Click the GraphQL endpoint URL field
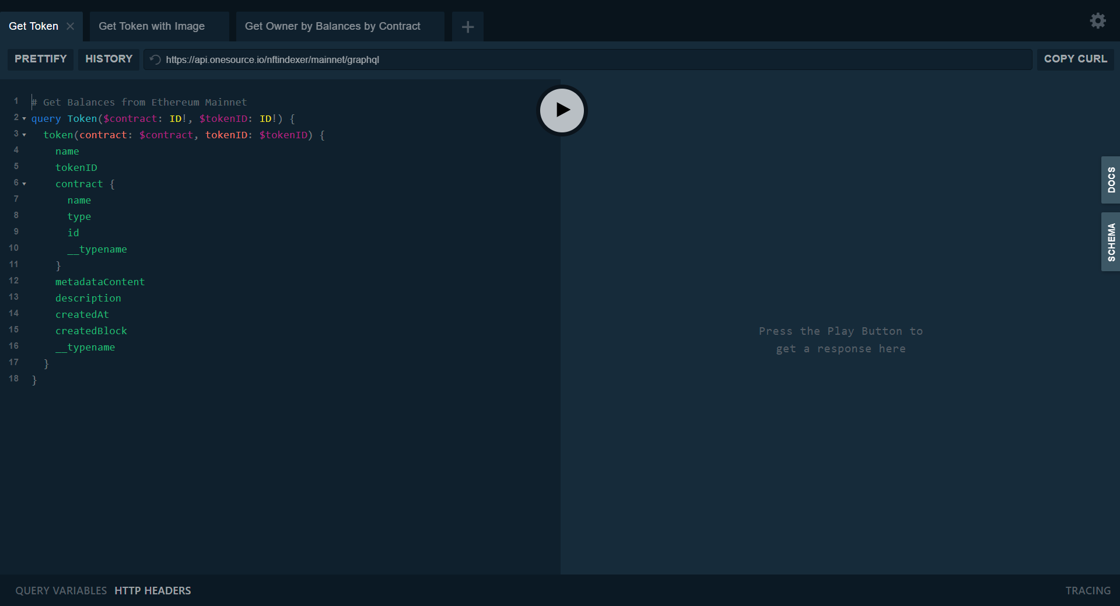Screen dimensions: 1120x606 click(x=588, y=59)
